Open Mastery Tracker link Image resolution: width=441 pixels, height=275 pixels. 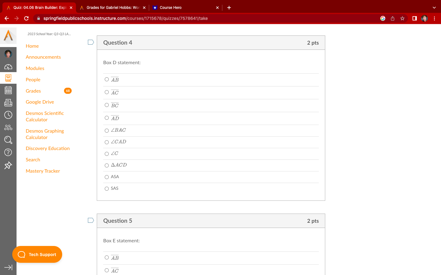pos(43,171)
